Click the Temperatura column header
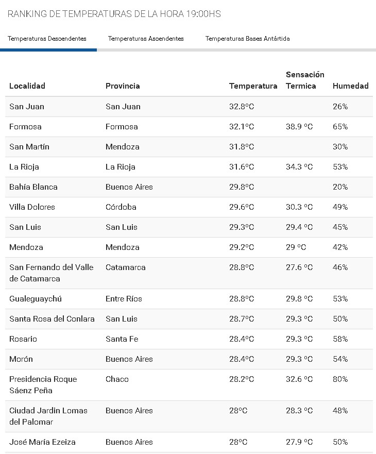 [x=253, y=86]
